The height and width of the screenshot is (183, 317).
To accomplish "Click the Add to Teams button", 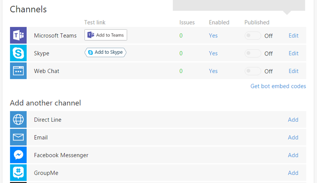I will tap(106, 35).
